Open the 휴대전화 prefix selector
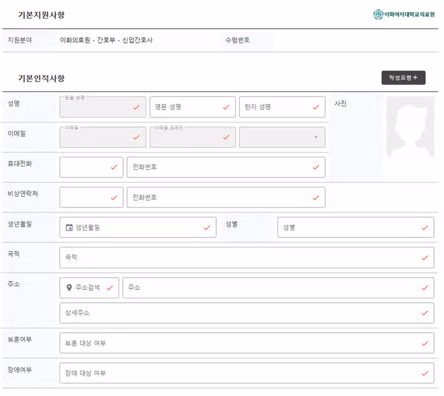Screen dimensions: 444x396 (91, 167)
